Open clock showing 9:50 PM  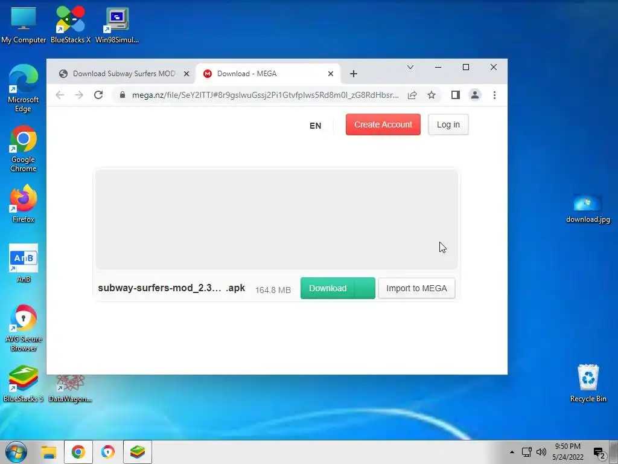[567, 452]
